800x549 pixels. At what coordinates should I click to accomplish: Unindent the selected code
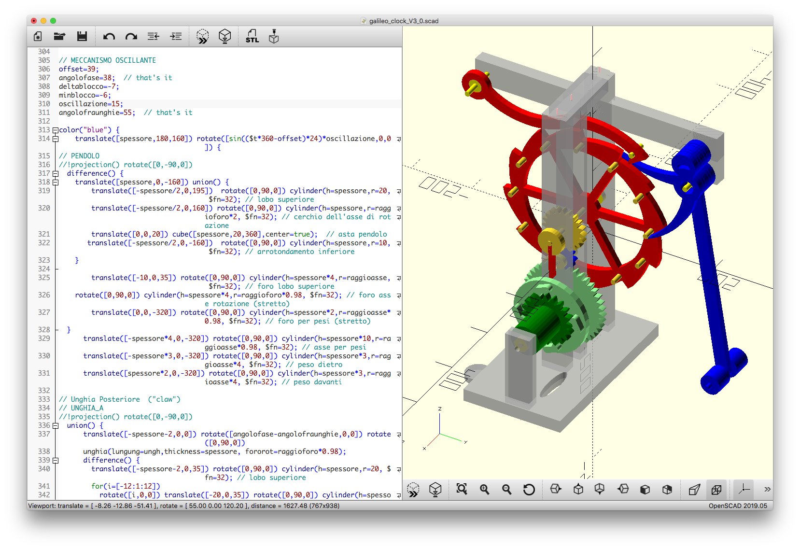(x=154, y=37)
